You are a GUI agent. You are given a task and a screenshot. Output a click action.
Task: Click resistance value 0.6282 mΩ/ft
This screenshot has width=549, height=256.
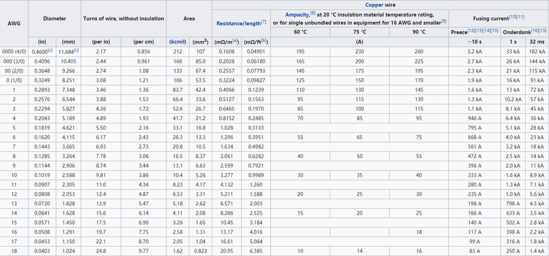pos(256,156)
